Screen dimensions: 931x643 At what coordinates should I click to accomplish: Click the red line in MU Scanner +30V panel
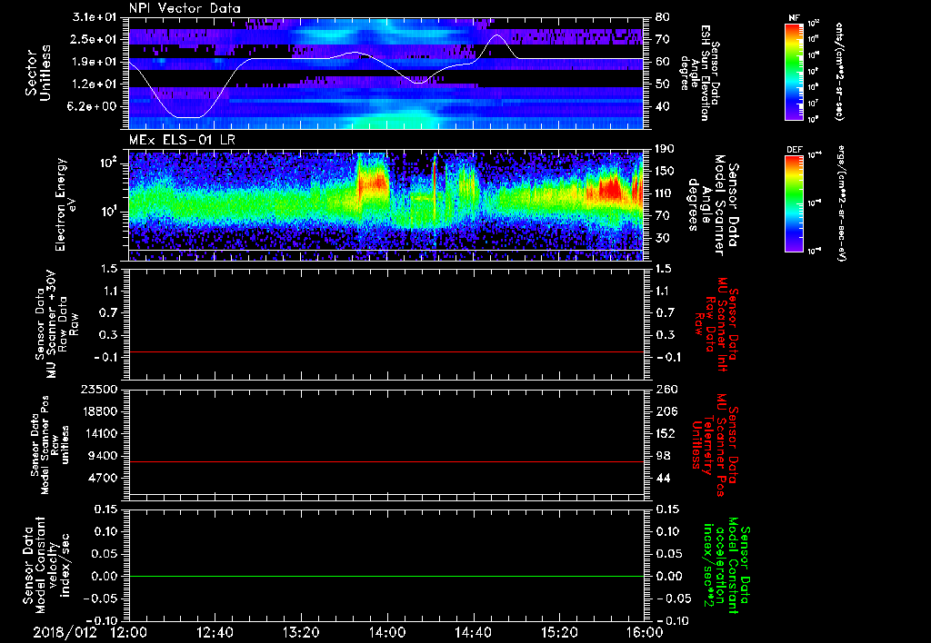[386, 351]
